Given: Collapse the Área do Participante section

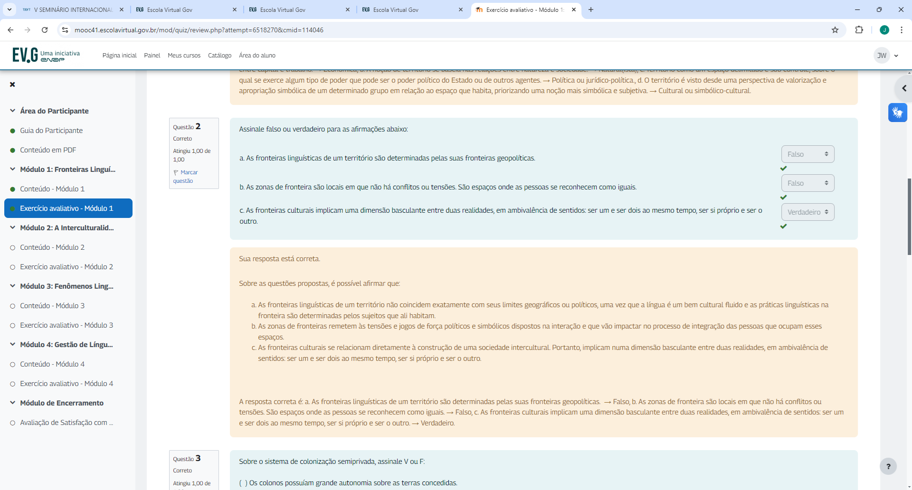Looking at the screenshot, I should click(13, 111).
